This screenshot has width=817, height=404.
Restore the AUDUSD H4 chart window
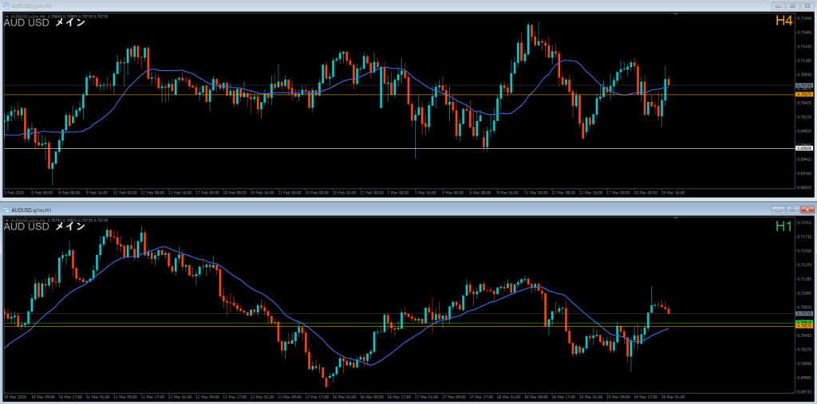point(793,6)
